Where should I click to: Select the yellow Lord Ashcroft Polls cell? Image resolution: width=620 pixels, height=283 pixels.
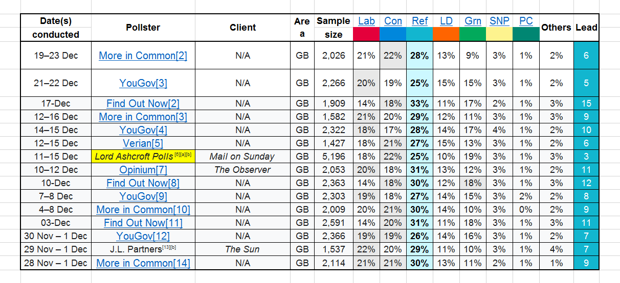click(143, 157)
